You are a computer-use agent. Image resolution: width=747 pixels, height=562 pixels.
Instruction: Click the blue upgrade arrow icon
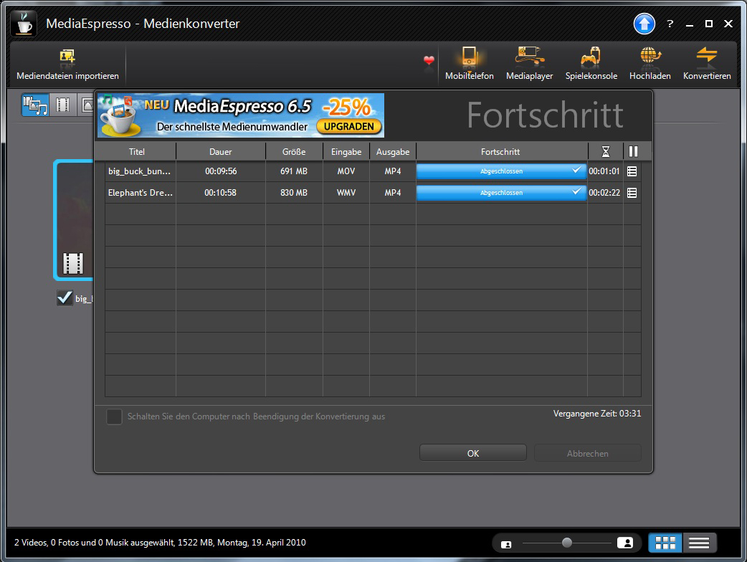(x=644, y=24)
